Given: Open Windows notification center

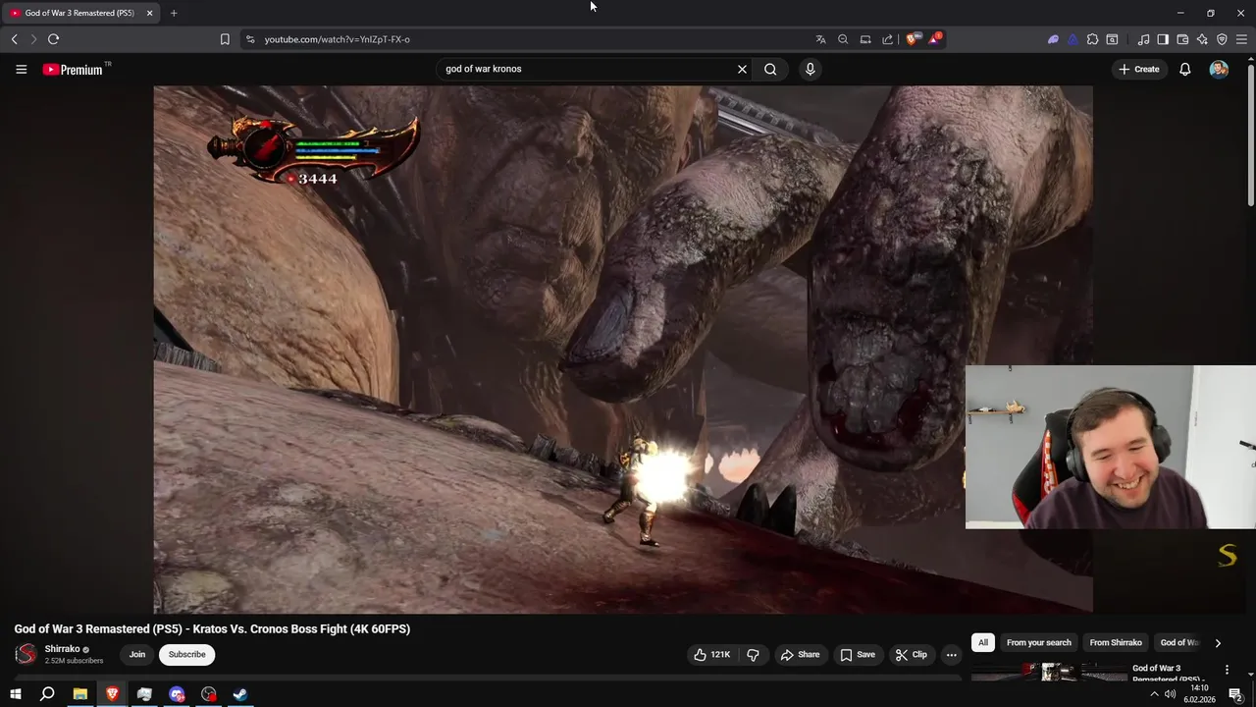Looking at the screenshot, I should [1235, 694].
